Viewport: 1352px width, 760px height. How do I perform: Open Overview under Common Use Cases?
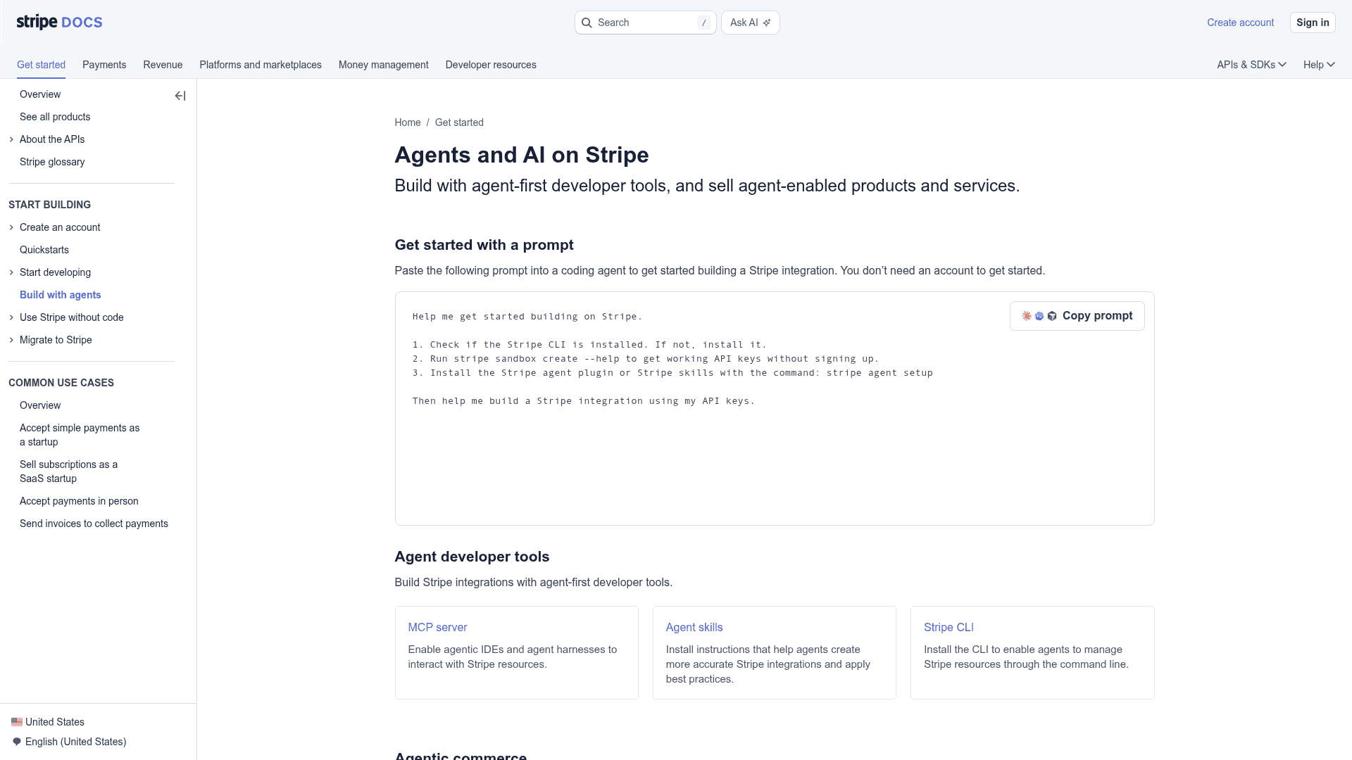pyautogui.click(x=40, y=405)
